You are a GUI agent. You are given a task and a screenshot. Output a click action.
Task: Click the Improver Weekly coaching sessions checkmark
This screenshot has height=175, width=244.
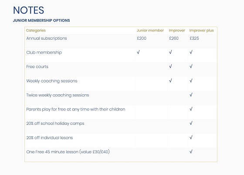click(x=170, y=81)
